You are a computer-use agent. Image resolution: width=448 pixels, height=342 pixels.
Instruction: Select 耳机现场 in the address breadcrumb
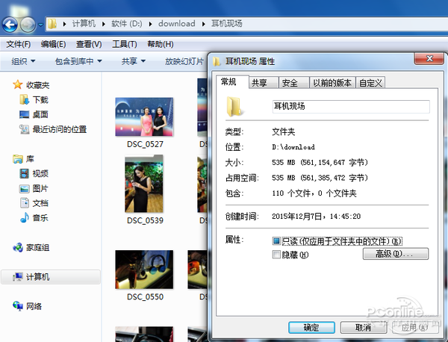coord(226,23)
